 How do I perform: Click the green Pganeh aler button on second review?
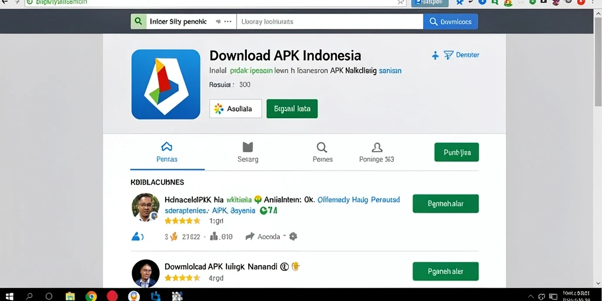pyautogui.click(x=446, y=272)
